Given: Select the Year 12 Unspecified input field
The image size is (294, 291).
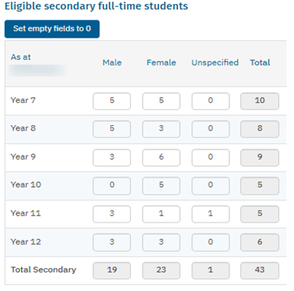Looking at the screenshot, I should (x=210, y=242).
